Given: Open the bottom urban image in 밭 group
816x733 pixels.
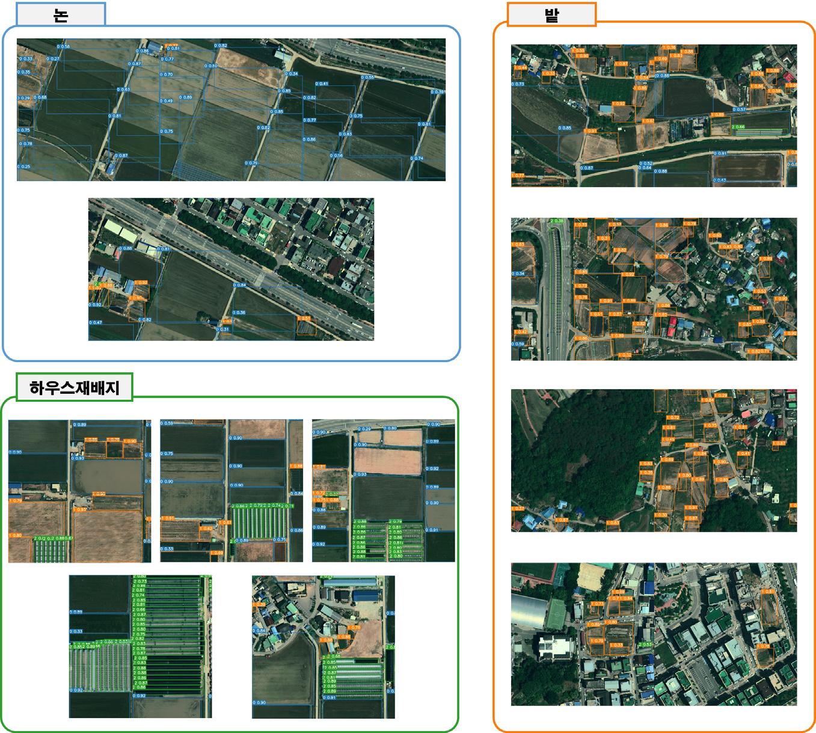Looking at the screenshot, I should click(x=654, y=634).
